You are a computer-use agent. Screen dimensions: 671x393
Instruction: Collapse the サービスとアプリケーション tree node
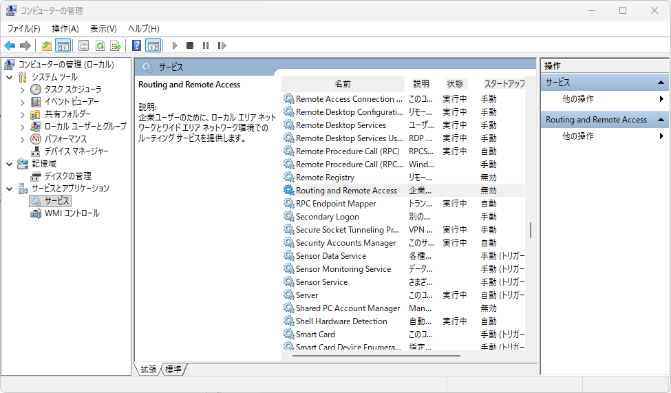click(x=10, y=189)
